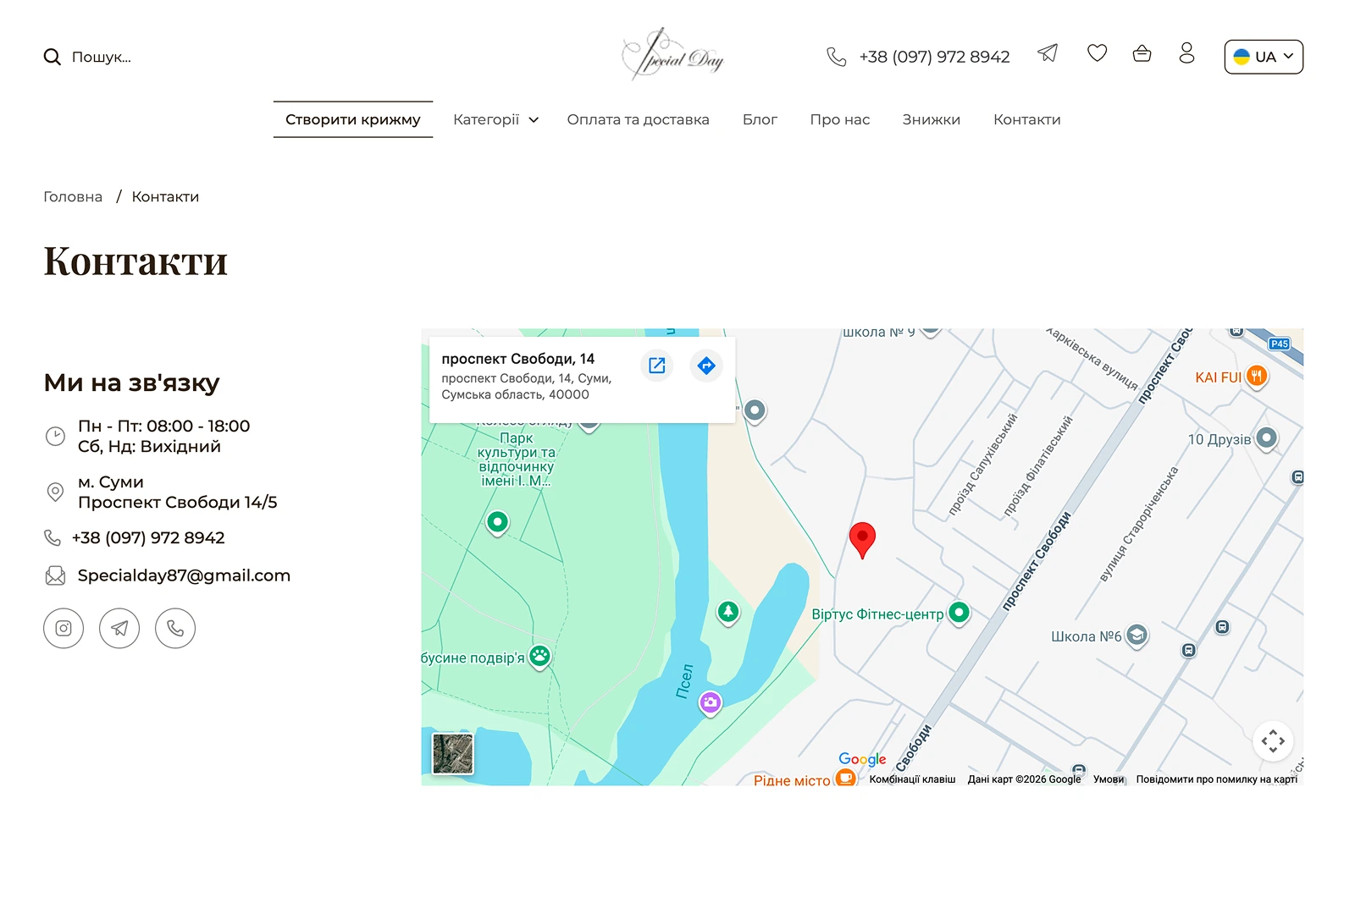Image resolution: width=1355 pixels, height=897 pixels.
Task: Open the user account icon
Action: [1186, 53]
